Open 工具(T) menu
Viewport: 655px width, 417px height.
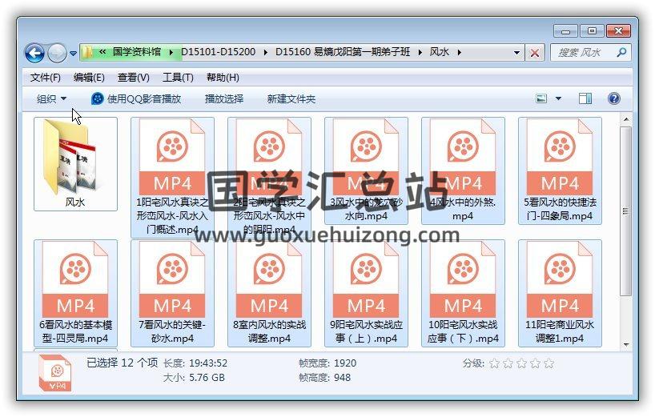click(x=178, y=78)
